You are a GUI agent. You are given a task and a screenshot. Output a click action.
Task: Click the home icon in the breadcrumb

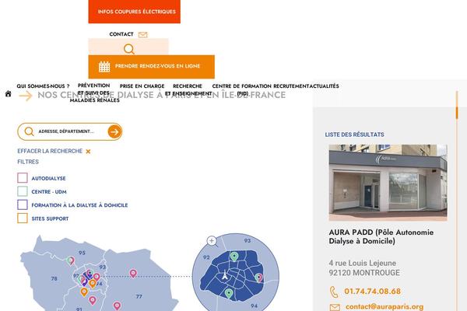(9, 94)
